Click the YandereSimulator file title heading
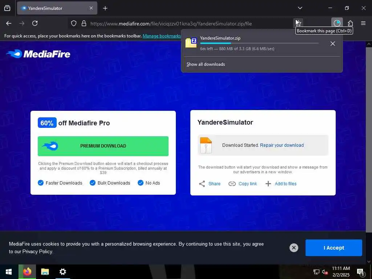 pyautogui.click(x=225, y=122)
